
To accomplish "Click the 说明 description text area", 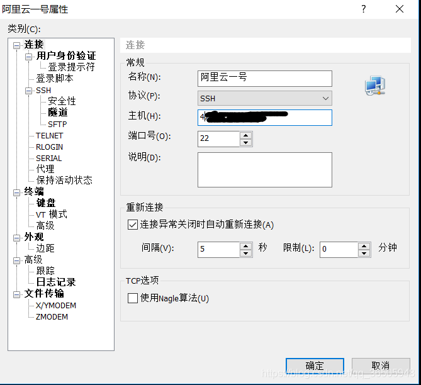I will coord(265,170).
